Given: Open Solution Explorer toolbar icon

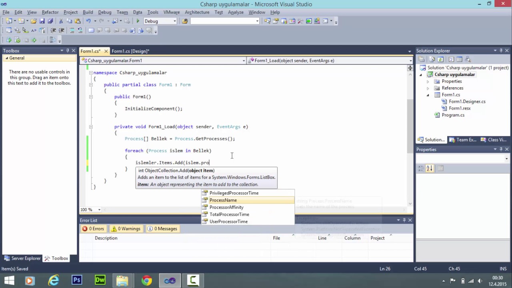Looking at the screenshot, I should coord(268,21).
